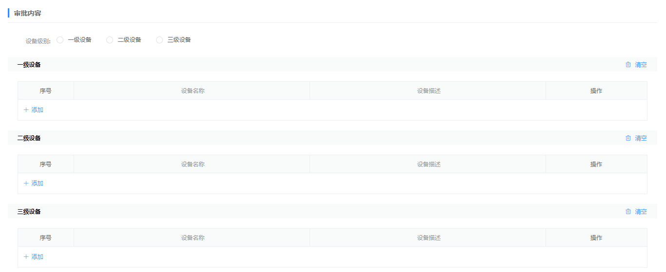Click 添加 text in the 二级设备 table
The width and height of the screenshot is (666, 272).
tap(37, 183)
